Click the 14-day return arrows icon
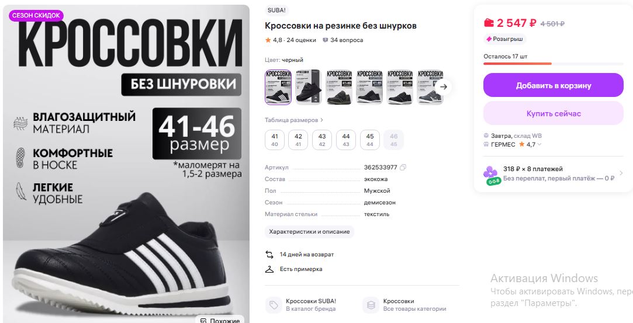The height and width of the screenshot is (323, 633). [269, 255]
